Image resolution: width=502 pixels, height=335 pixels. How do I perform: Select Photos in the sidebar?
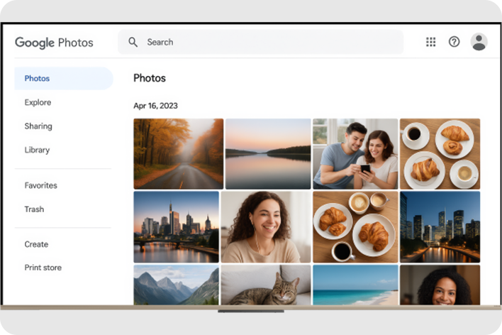coord(38,78)
